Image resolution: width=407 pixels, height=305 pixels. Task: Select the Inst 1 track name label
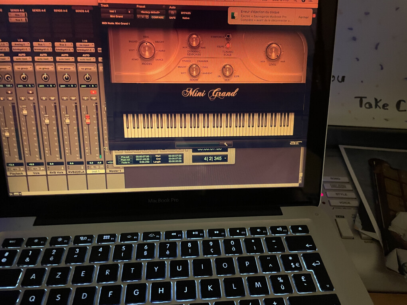tap(95, 171)
